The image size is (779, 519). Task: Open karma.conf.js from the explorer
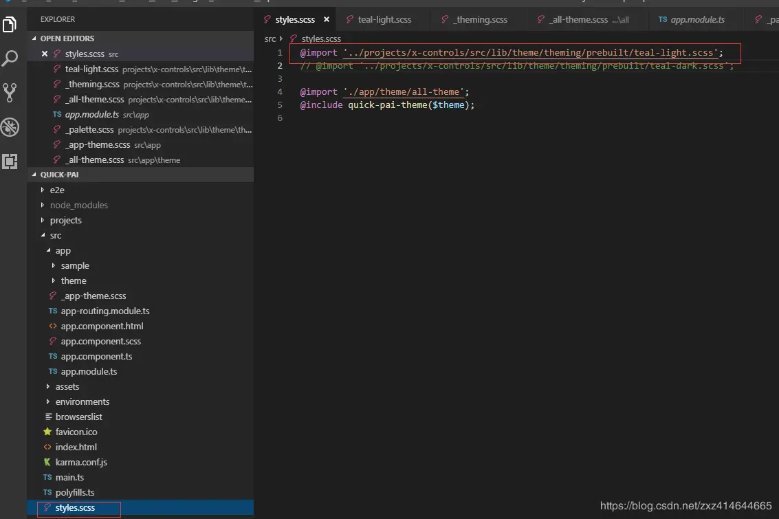81,462
